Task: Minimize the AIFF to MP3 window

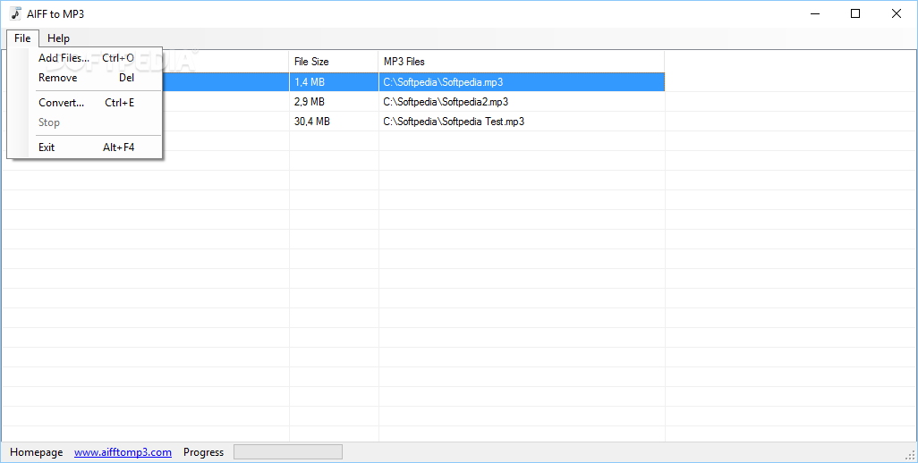Action: pyautogui.click(x=814, y=13)
